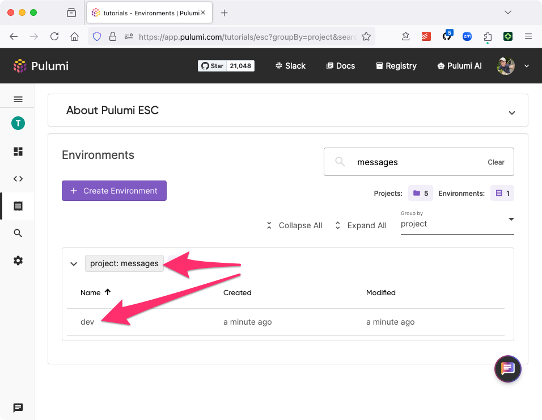This screenshot has width=542, height=420.
Task: Click the code brackets sidebar icon
Action: [18, 179]
